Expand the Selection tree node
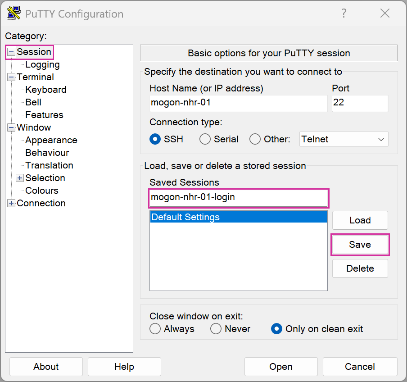The height and width of the screenshot is (382, 407). pos(20,178)
